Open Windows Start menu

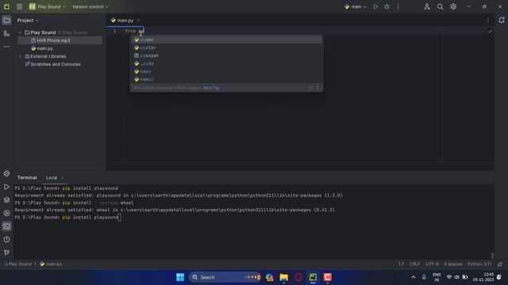(x=180, y=277)
